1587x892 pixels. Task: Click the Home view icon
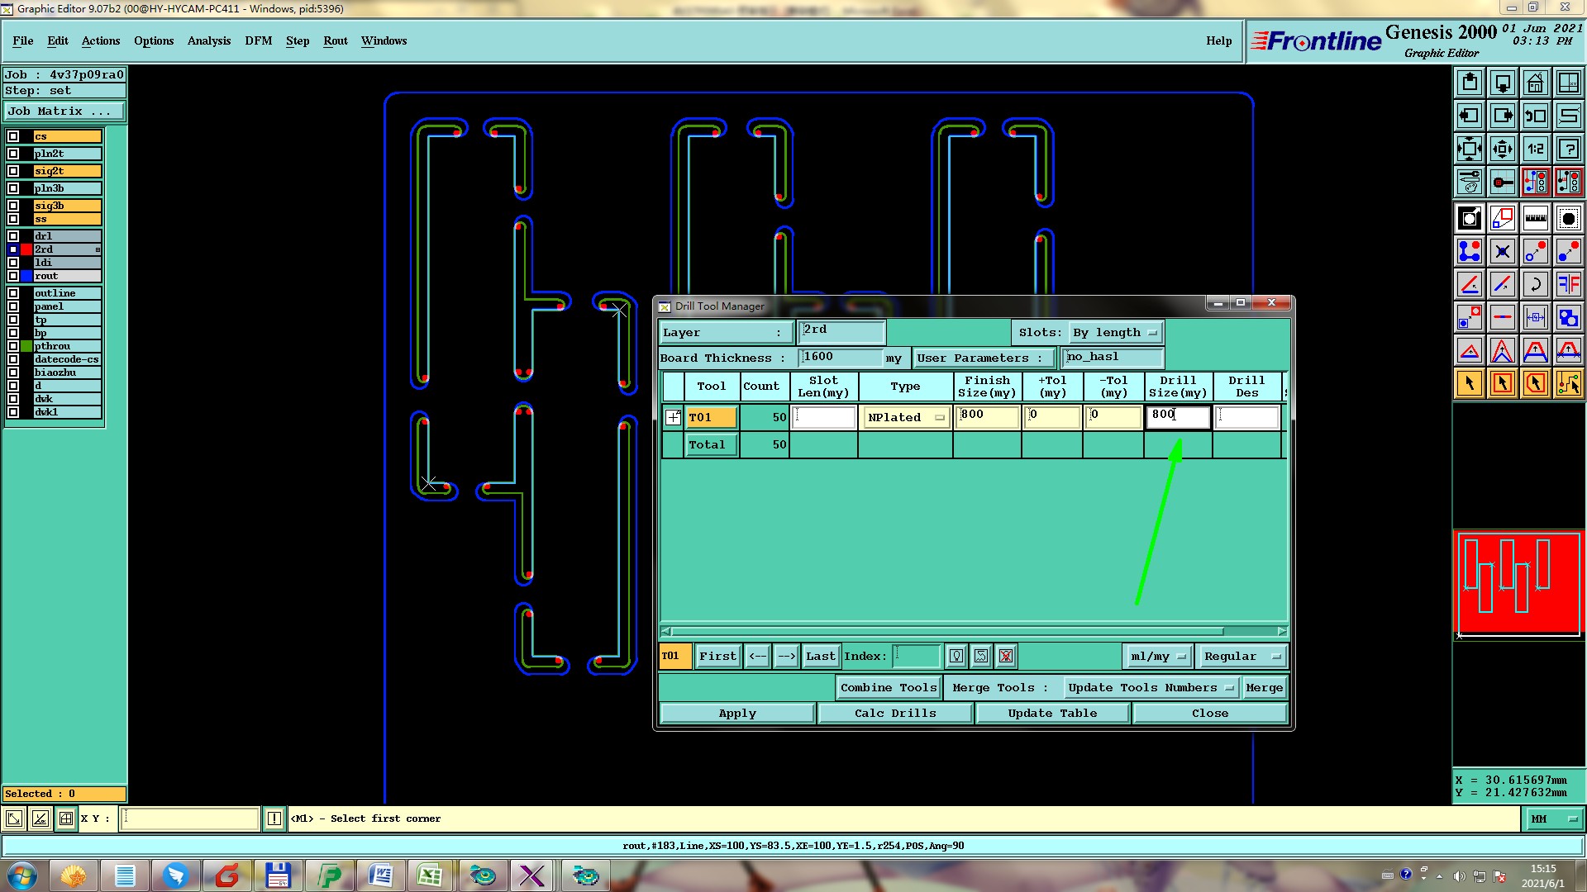[1535, 83]
